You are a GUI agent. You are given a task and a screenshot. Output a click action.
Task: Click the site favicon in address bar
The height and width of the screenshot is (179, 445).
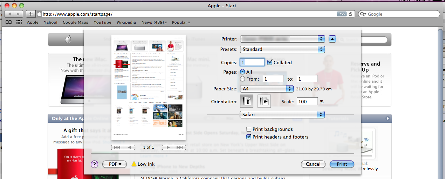(39, 14)
